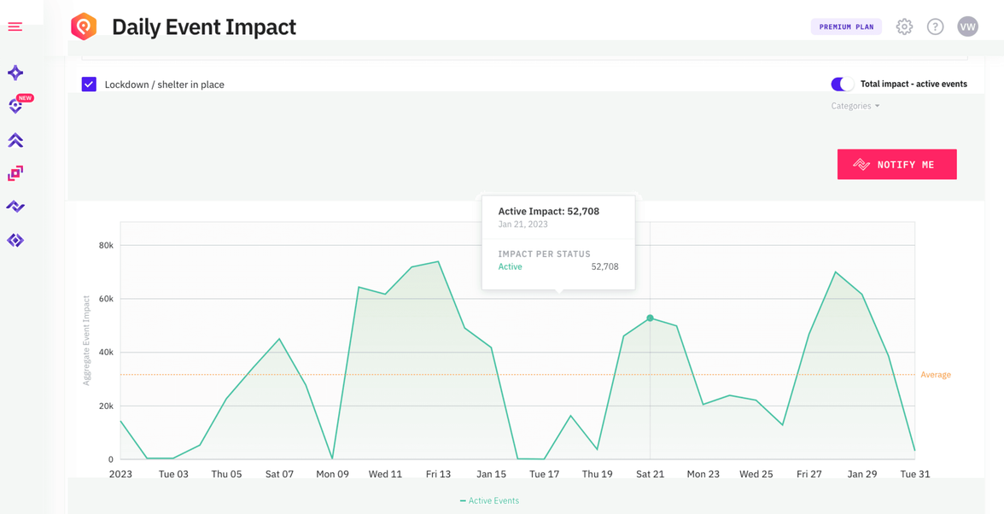Click the help question mark icon
This screenshot has width=1004, height=514.
click(935, 26)
